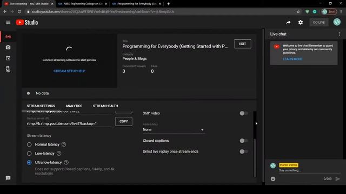Reload the browser page

click(19, 12)
